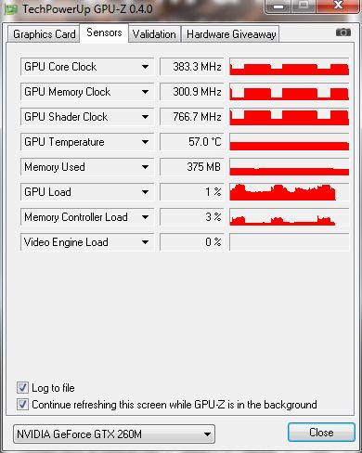362x453 pixels.
Task: Click the GPU Shader Clock value field
Action: pyautogui.click(x=191, y=117)
